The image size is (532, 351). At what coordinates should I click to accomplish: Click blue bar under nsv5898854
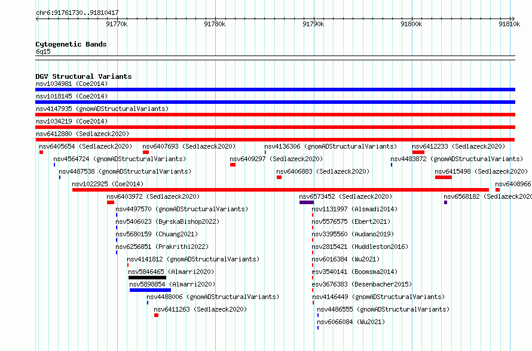pos(150,290)
